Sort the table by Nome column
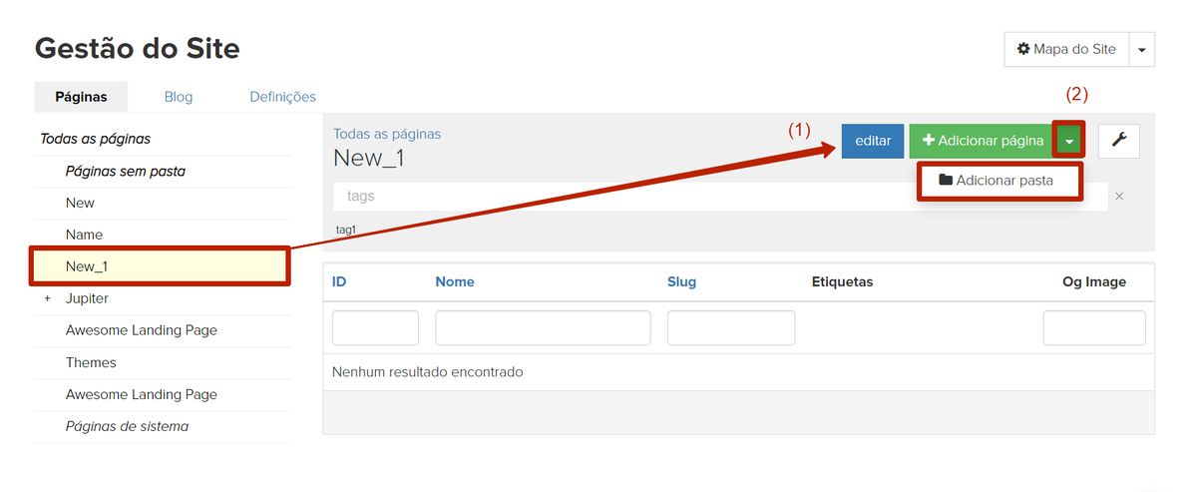This screenshot has width=1197, height=492. (x=455, y=282)
